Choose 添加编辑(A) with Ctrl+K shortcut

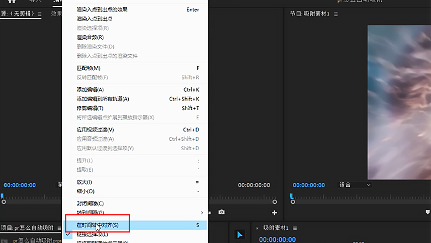tap(135, 89)
